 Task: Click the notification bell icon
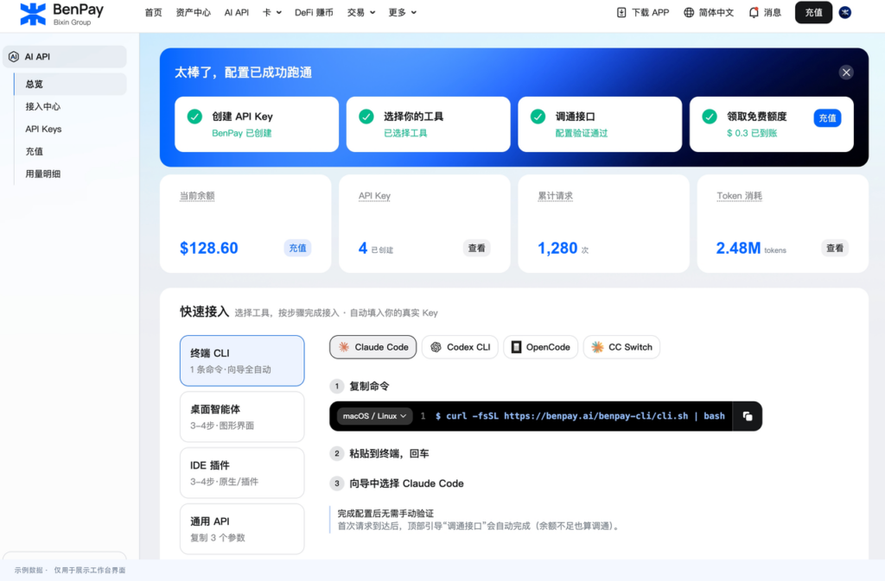point(754,12)
